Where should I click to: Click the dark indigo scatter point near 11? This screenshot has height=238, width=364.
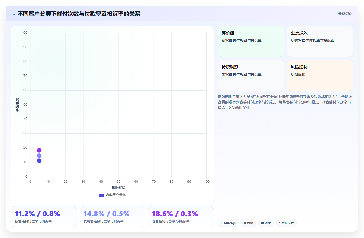(x=39, y=161)
